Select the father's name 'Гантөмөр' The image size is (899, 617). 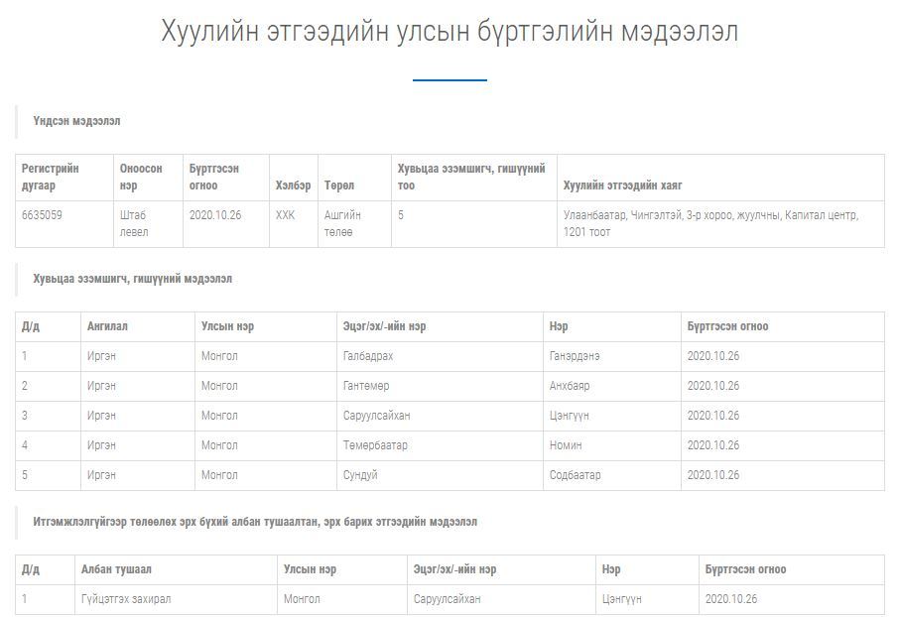point(366,386)
